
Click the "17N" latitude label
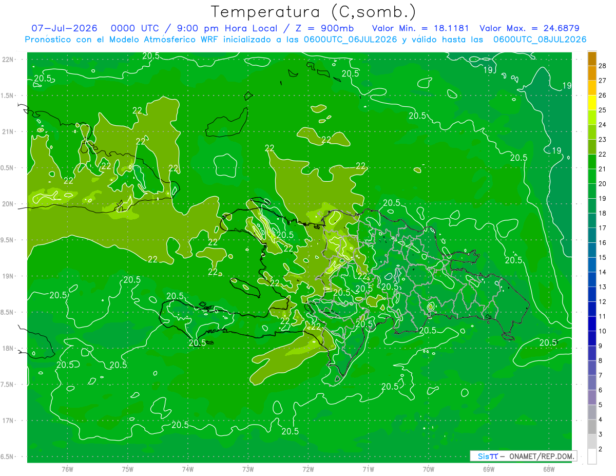coord(9,421)
